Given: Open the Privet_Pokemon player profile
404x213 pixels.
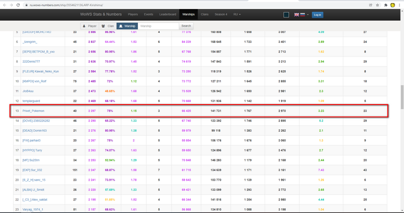Looking at the screenshot, I should [33, 111].
